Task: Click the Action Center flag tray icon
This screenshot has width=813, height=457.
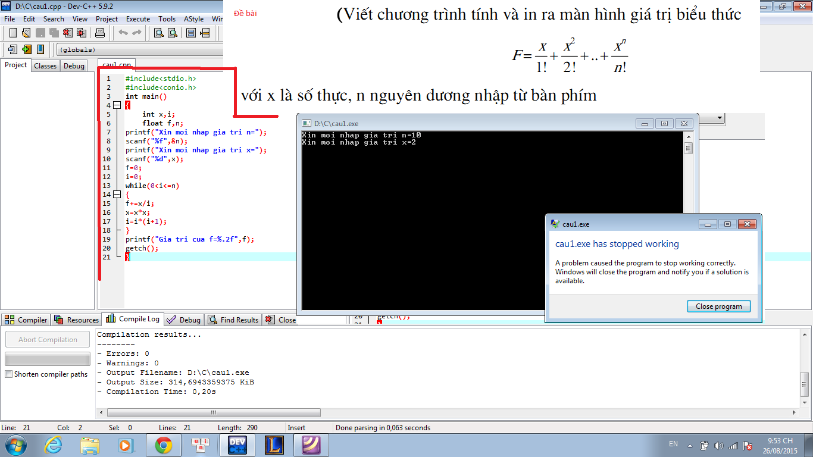Action: [748, 445]
